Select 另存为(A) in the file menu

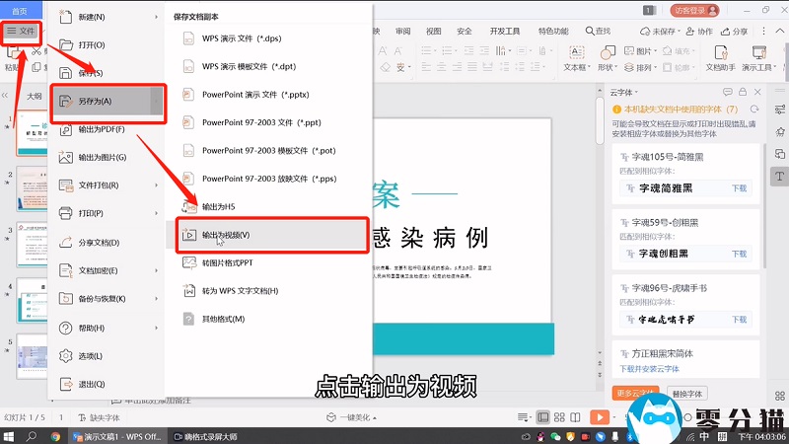(x=95, y=101)
